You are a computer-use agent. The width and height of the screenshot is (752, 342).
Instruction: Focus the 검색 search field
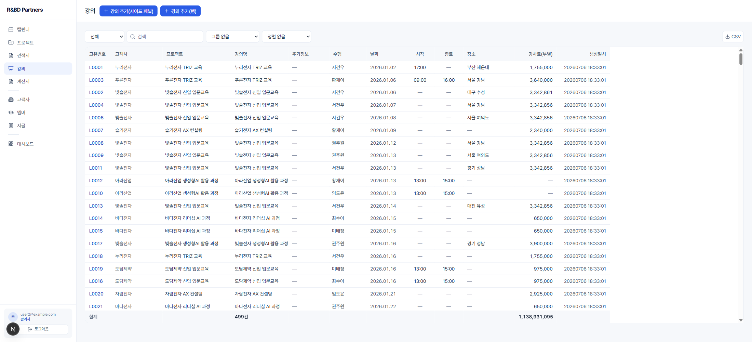165,37
